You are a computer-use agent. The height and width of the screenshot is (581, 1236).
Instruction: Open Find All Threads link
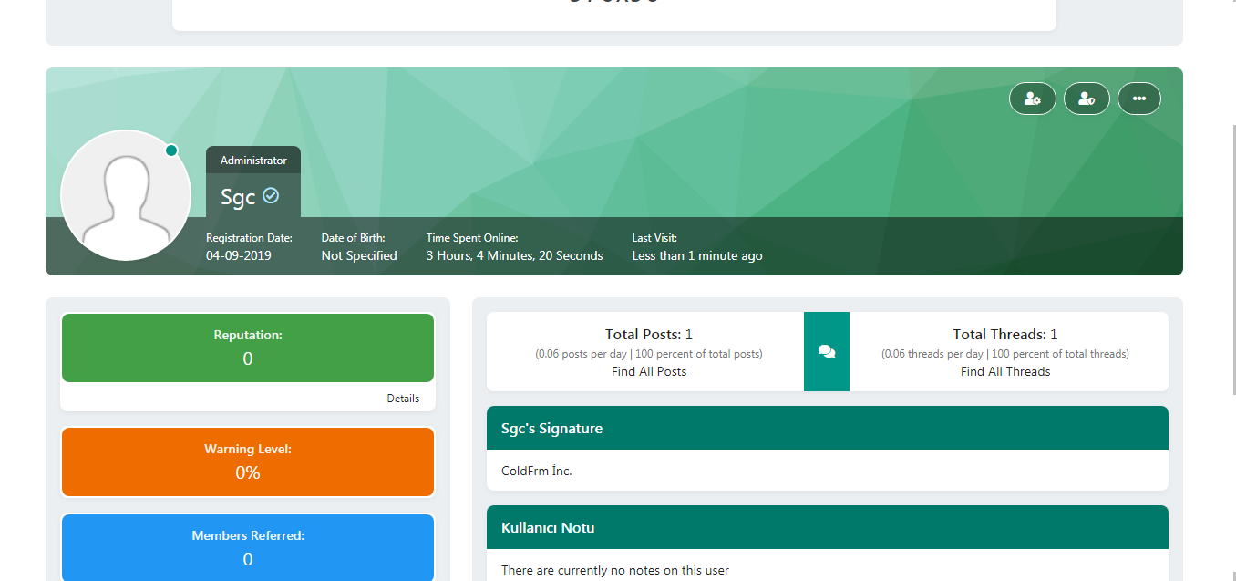coord(1005,371)
